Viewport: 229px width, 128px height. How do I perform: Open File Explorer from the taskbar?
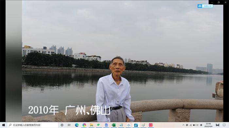pos(92,125)
